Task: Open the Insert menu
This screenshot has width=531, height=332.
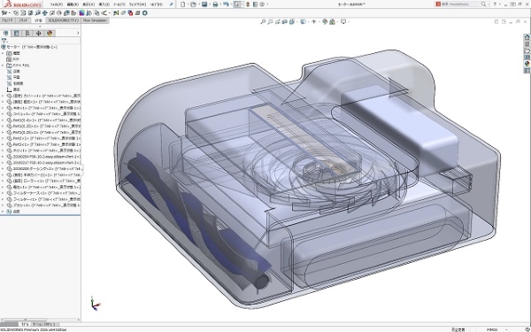Action: pos(104,4)
